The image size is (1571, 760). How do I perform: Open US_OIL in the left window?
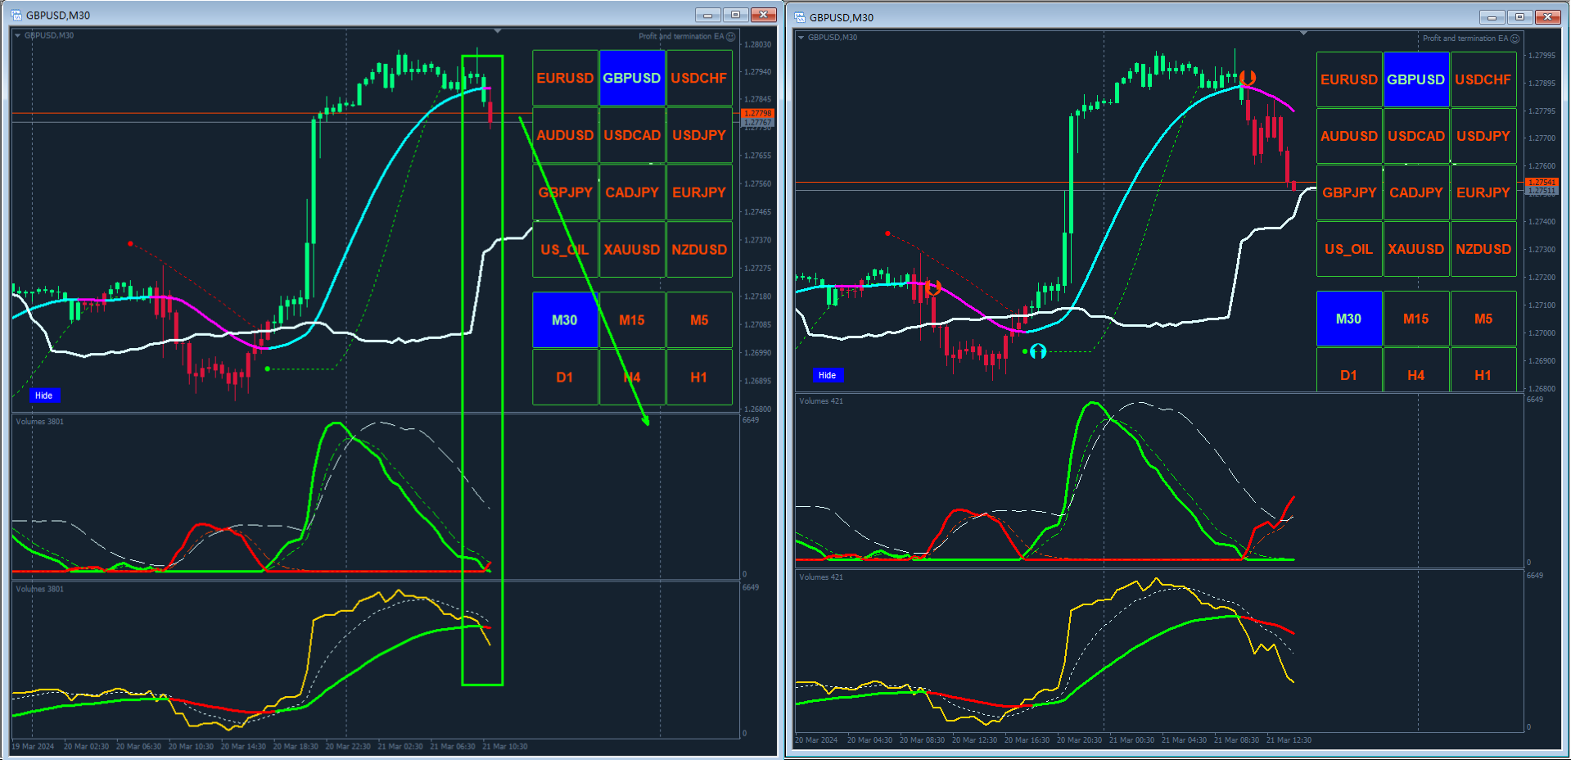tap(565, 249)
